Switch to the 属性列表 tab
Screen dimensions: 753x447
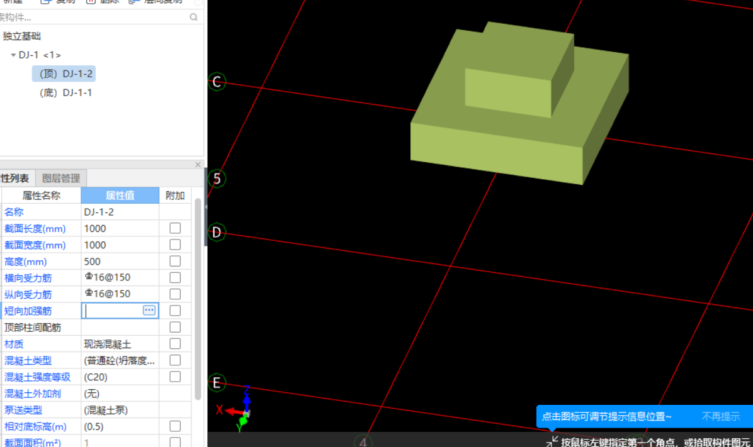pos(14,179)
